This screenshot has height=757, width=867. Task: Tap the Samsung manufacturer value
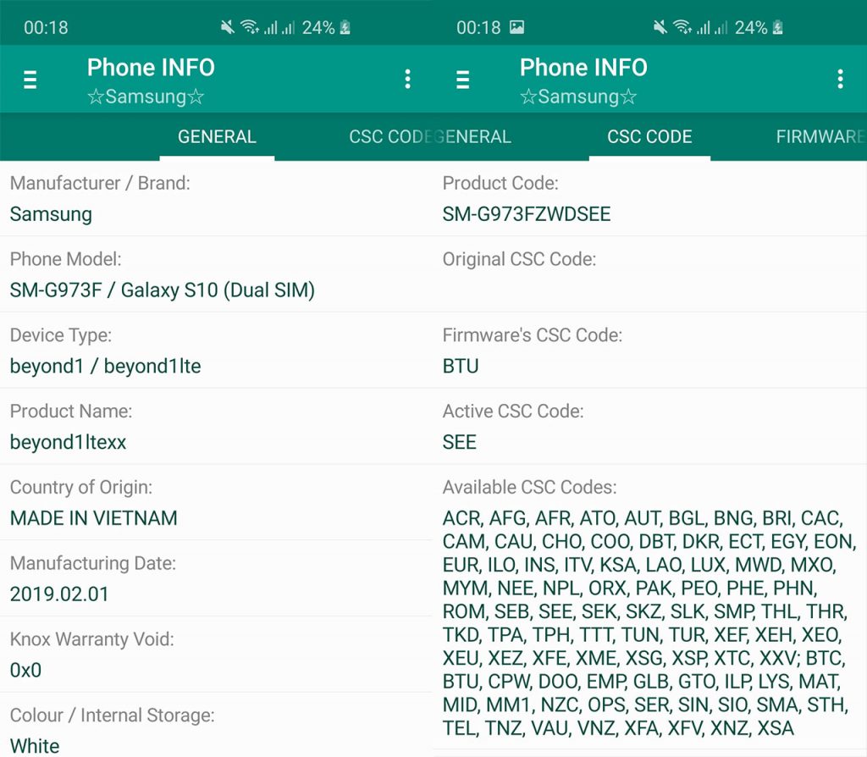pos(51,214)
